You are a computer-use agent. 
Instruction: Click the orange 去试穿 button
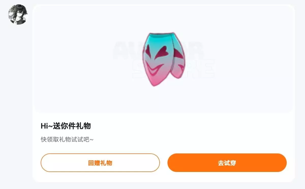tap(227, 163)
